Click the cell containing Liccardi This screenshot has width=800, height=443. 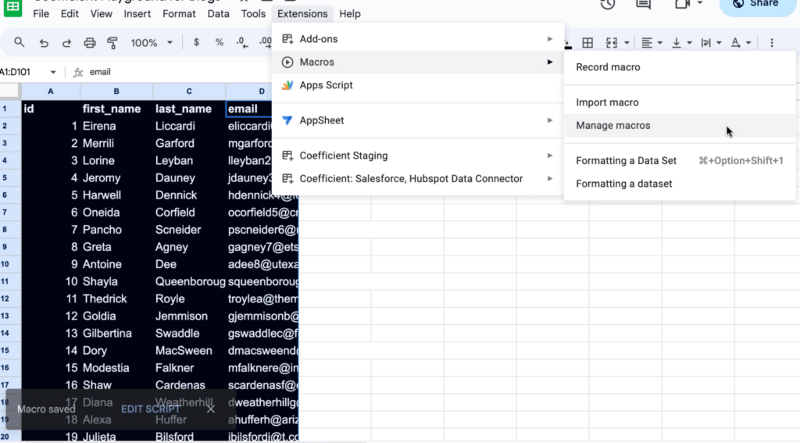(x=189, y=126)
